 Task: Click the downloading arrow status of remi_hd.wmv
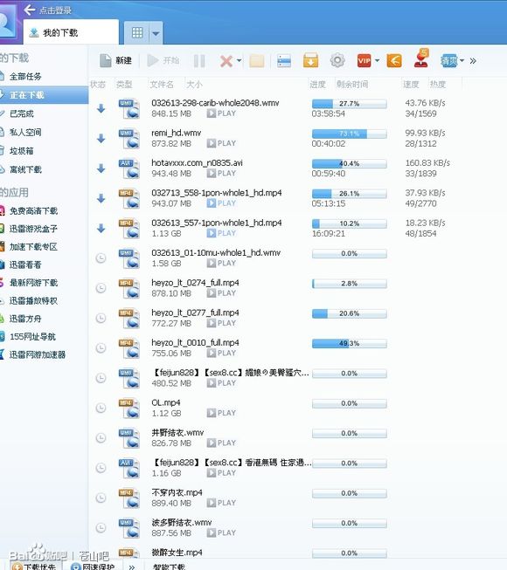point(101,139)
